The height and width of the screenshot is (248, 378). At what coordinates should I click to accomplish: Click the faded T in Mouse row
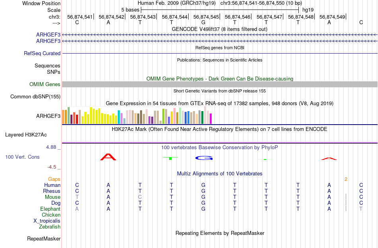point(77,197)
